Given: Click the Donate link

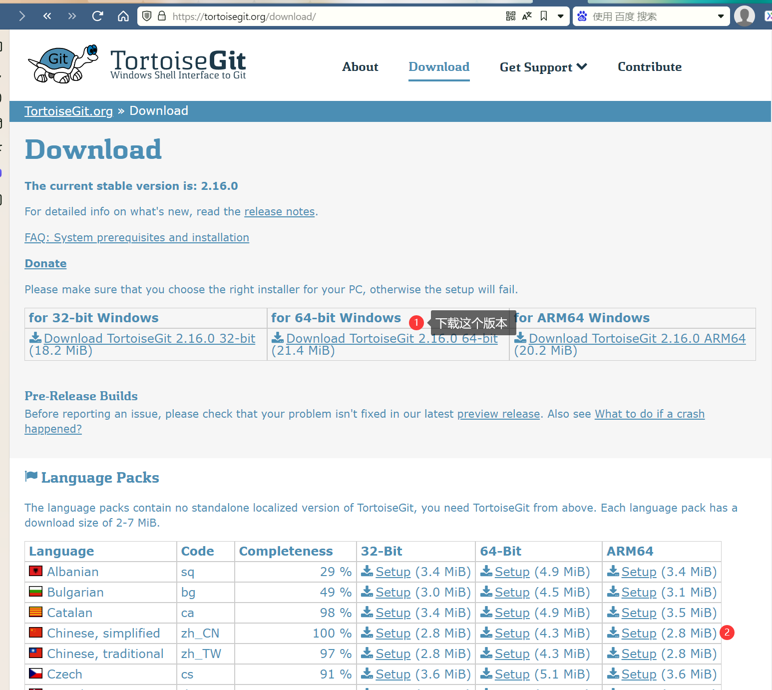Looking at the screenshot, I should pyautogui.click(x=45, y=264).
